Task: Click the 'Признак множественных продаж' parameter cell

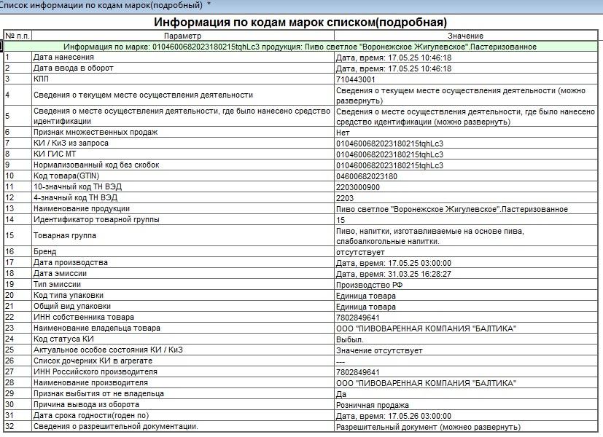Action: click(96, 133)
